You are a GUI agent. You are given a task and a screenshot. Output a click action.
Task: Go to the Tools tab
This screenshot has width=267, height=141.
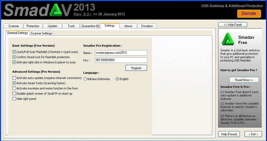(x=71, y=26)
